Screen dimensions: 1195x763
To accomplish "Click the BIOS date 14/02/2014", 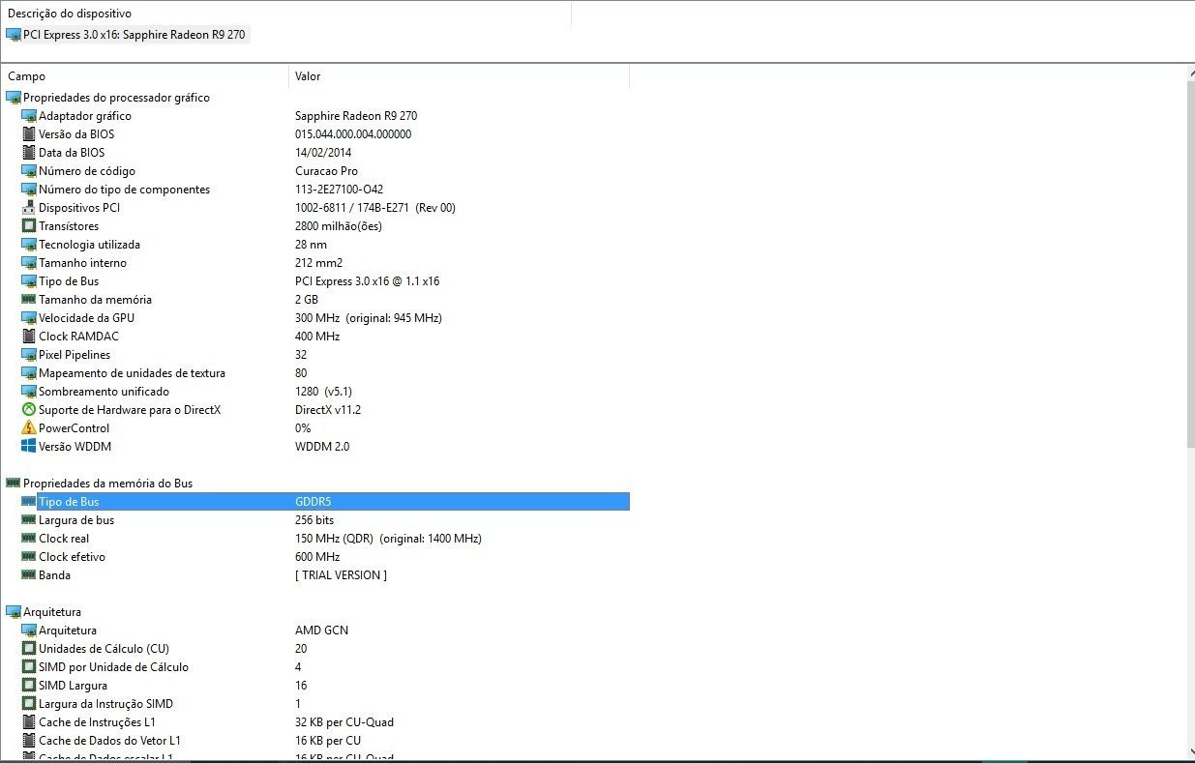I will pyautogui.click(x=323, y=153).
